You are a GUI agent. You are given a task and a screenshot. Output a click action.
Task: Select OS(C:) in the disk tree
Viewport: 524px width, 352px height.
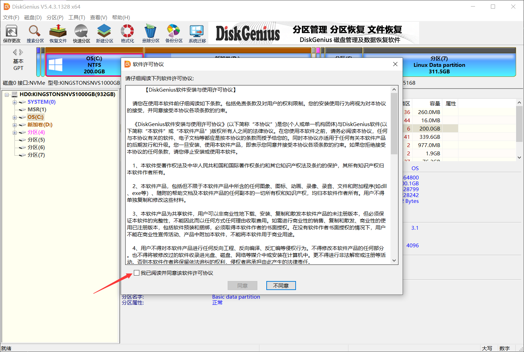[36, 117]
